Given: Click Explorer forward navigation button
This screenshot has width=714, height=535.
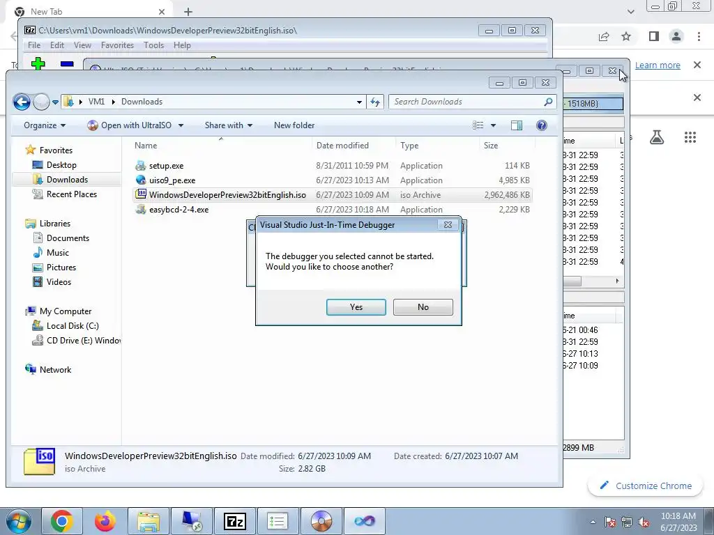Looking at the screenshot, I should [41, 102].
